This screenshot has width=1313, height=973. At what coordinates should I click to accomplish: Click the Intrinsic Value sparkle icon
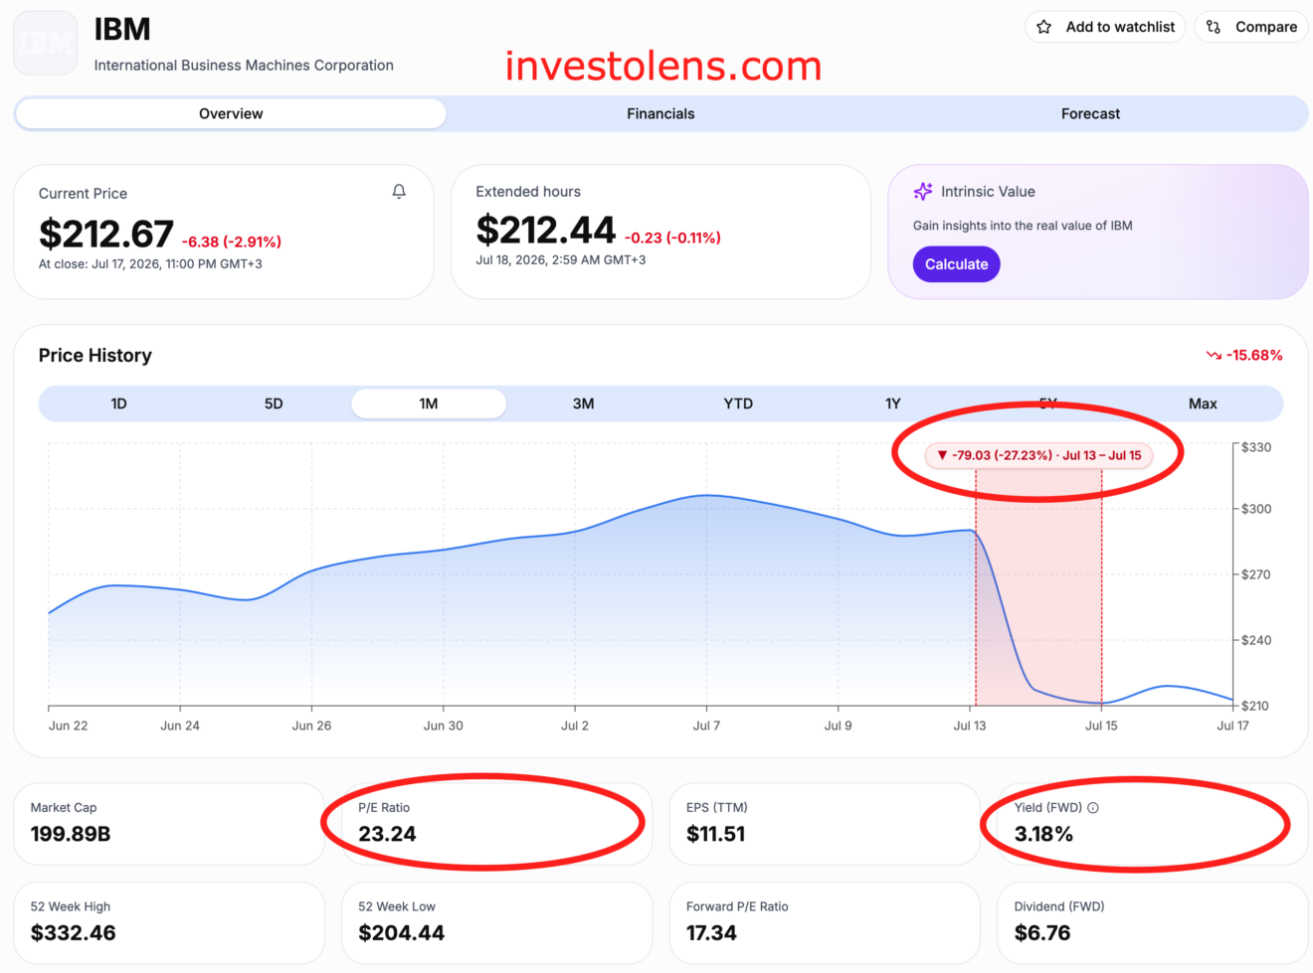point(923,191)
